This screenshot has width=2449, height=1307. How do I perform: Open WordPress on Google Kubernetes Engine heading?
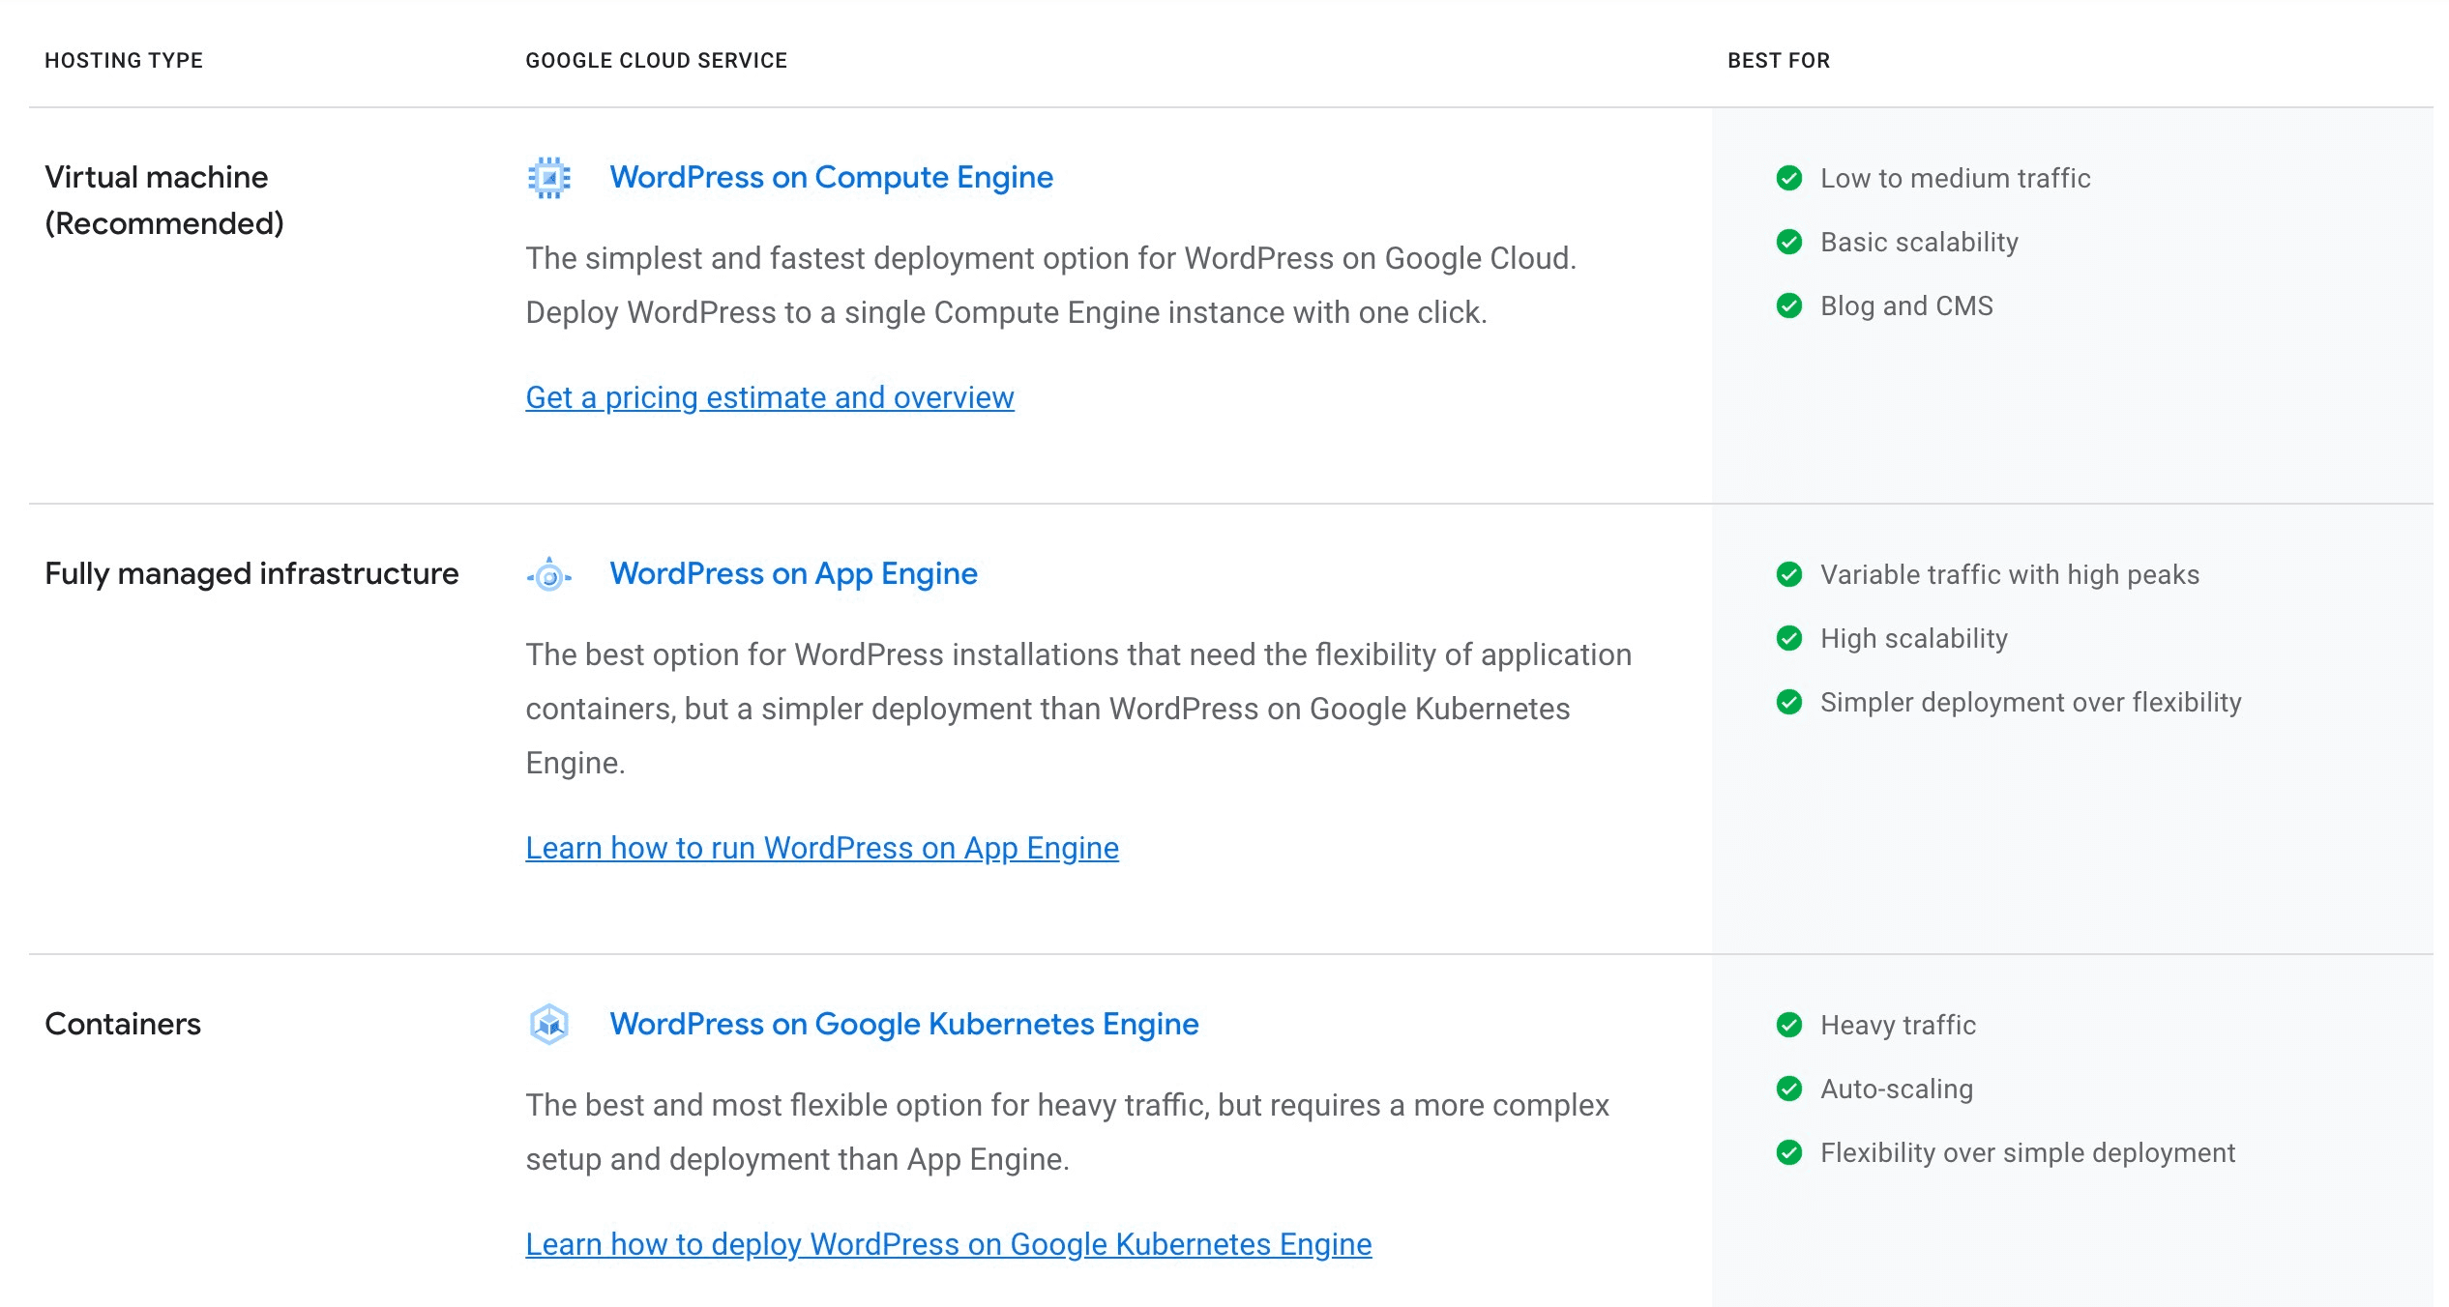[903, 1024]
